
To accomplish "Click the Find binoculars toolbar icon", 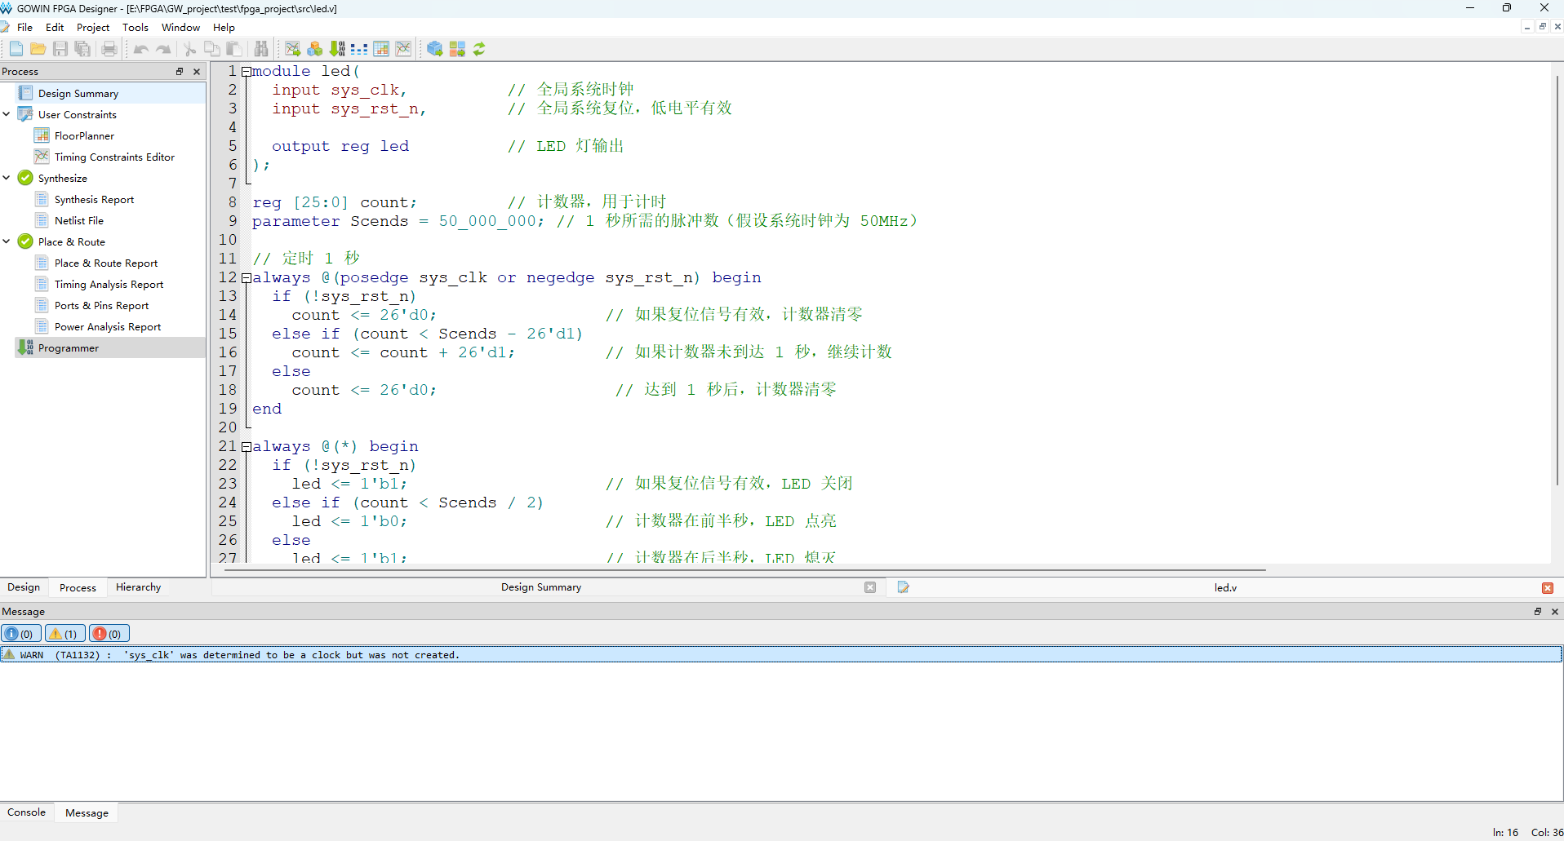I will click(x=261, y=49).
